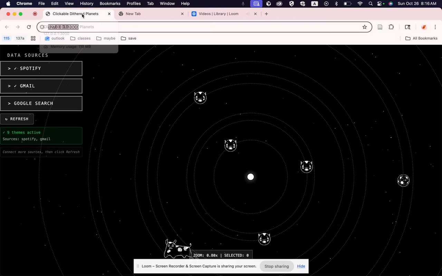
Task: Click the Wi-Fi icon in menu bar
Action: (x=360, y=3)
